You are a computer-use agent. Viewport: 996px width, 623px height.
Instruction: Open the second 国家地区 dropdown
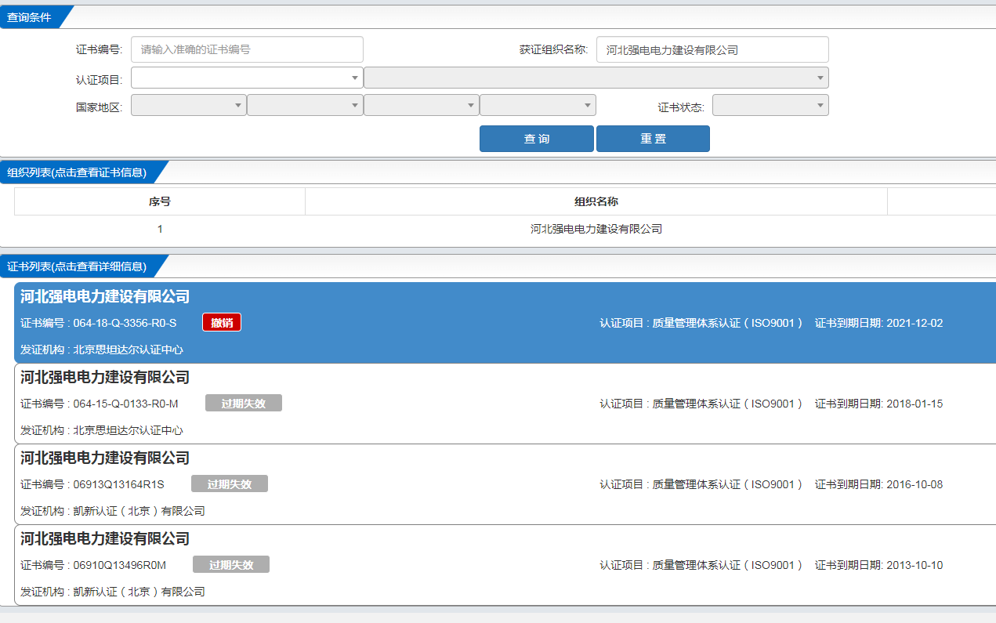[305, 105]
